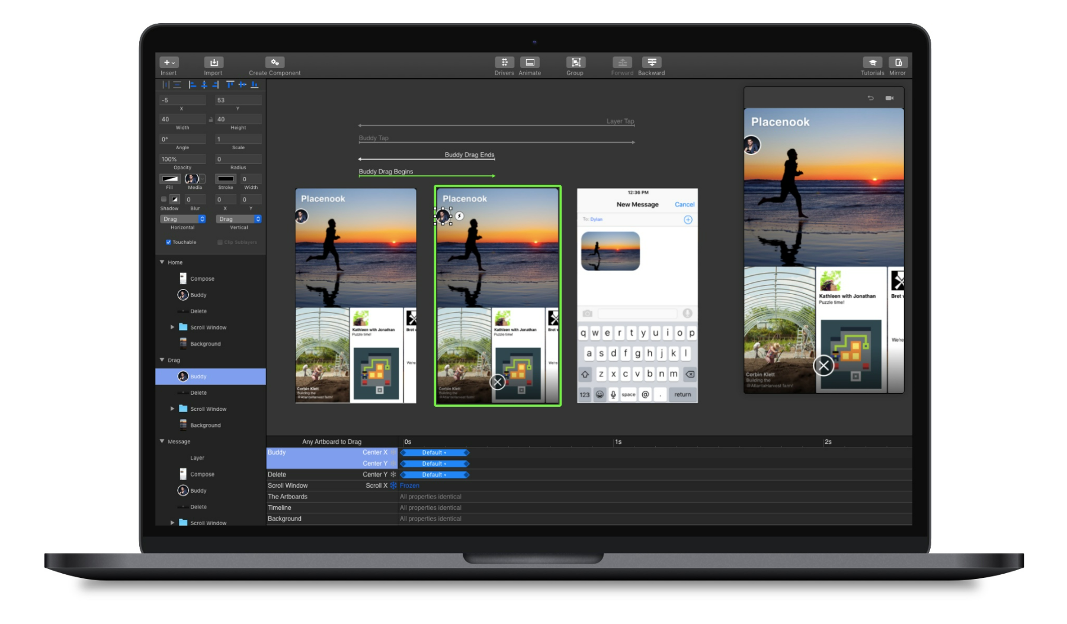
Task: Click the Forward toolbar icon
Action: [x=622, y=62]
